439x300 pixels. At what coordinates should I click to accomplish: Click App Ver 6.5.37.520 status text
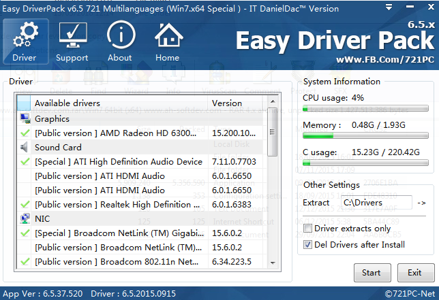click(43, 294)
